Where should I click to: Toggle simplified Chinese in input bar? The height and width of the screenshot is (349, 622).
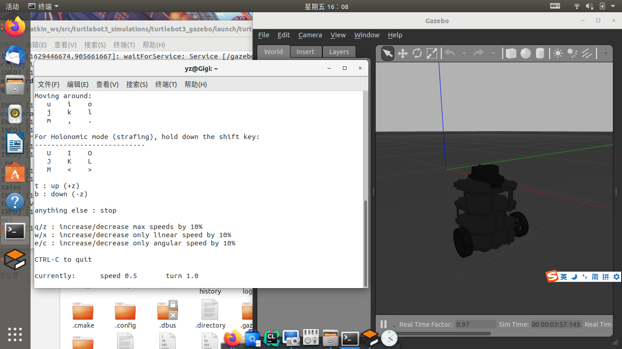pos(595,276)
